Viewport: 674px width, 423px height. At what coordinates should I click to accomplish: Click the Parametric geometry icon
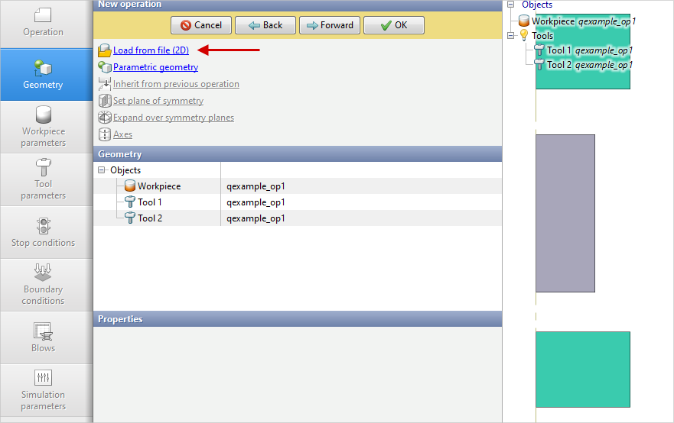pos(105,67)
